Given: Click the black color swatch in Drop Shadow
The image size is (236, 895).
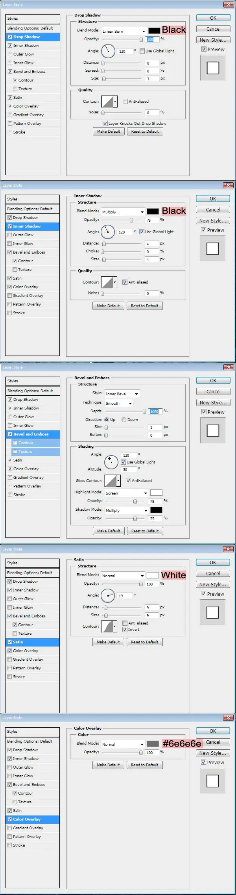Looking at the screenshot, I should (x=154, y=31).
